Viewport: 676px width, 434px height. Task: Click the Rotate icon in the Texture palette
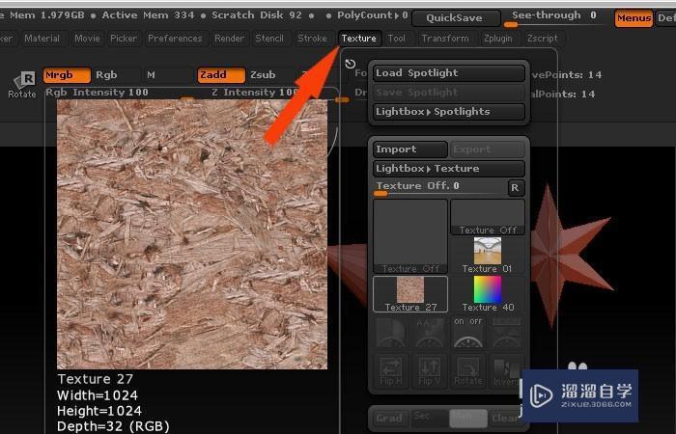click(467, 370)
